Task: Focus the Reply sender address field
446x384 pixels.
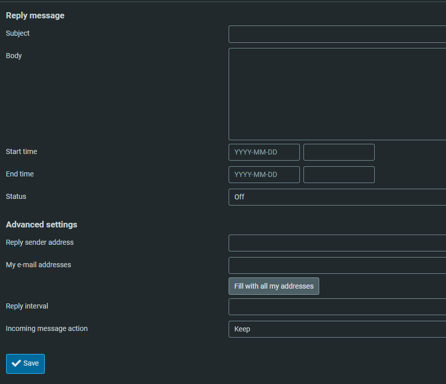Action: [337, 243]
